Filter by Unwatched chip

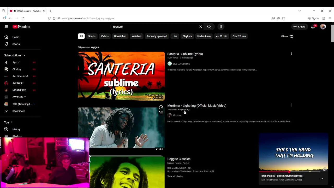[120, 36]
